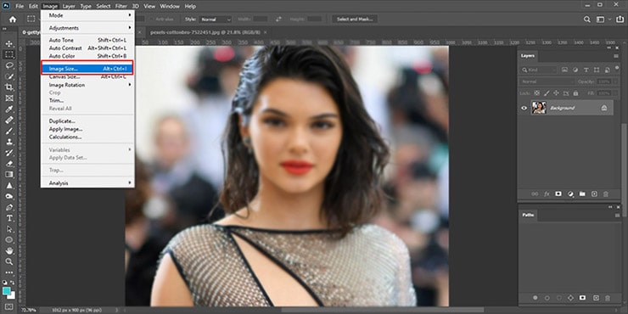Click the foreground color swatch
This screenshot has width=628, height=314.
coord(7,290)
